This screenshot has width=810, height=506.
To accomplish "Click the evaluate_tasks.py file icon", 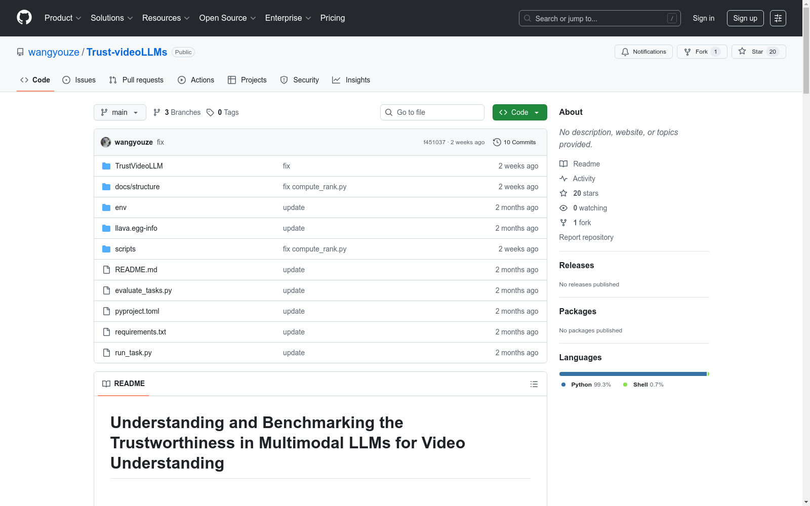I will 106,290.
